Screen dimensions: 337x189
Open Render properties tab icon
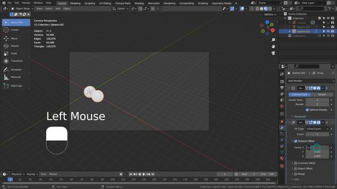coord(282,82)
